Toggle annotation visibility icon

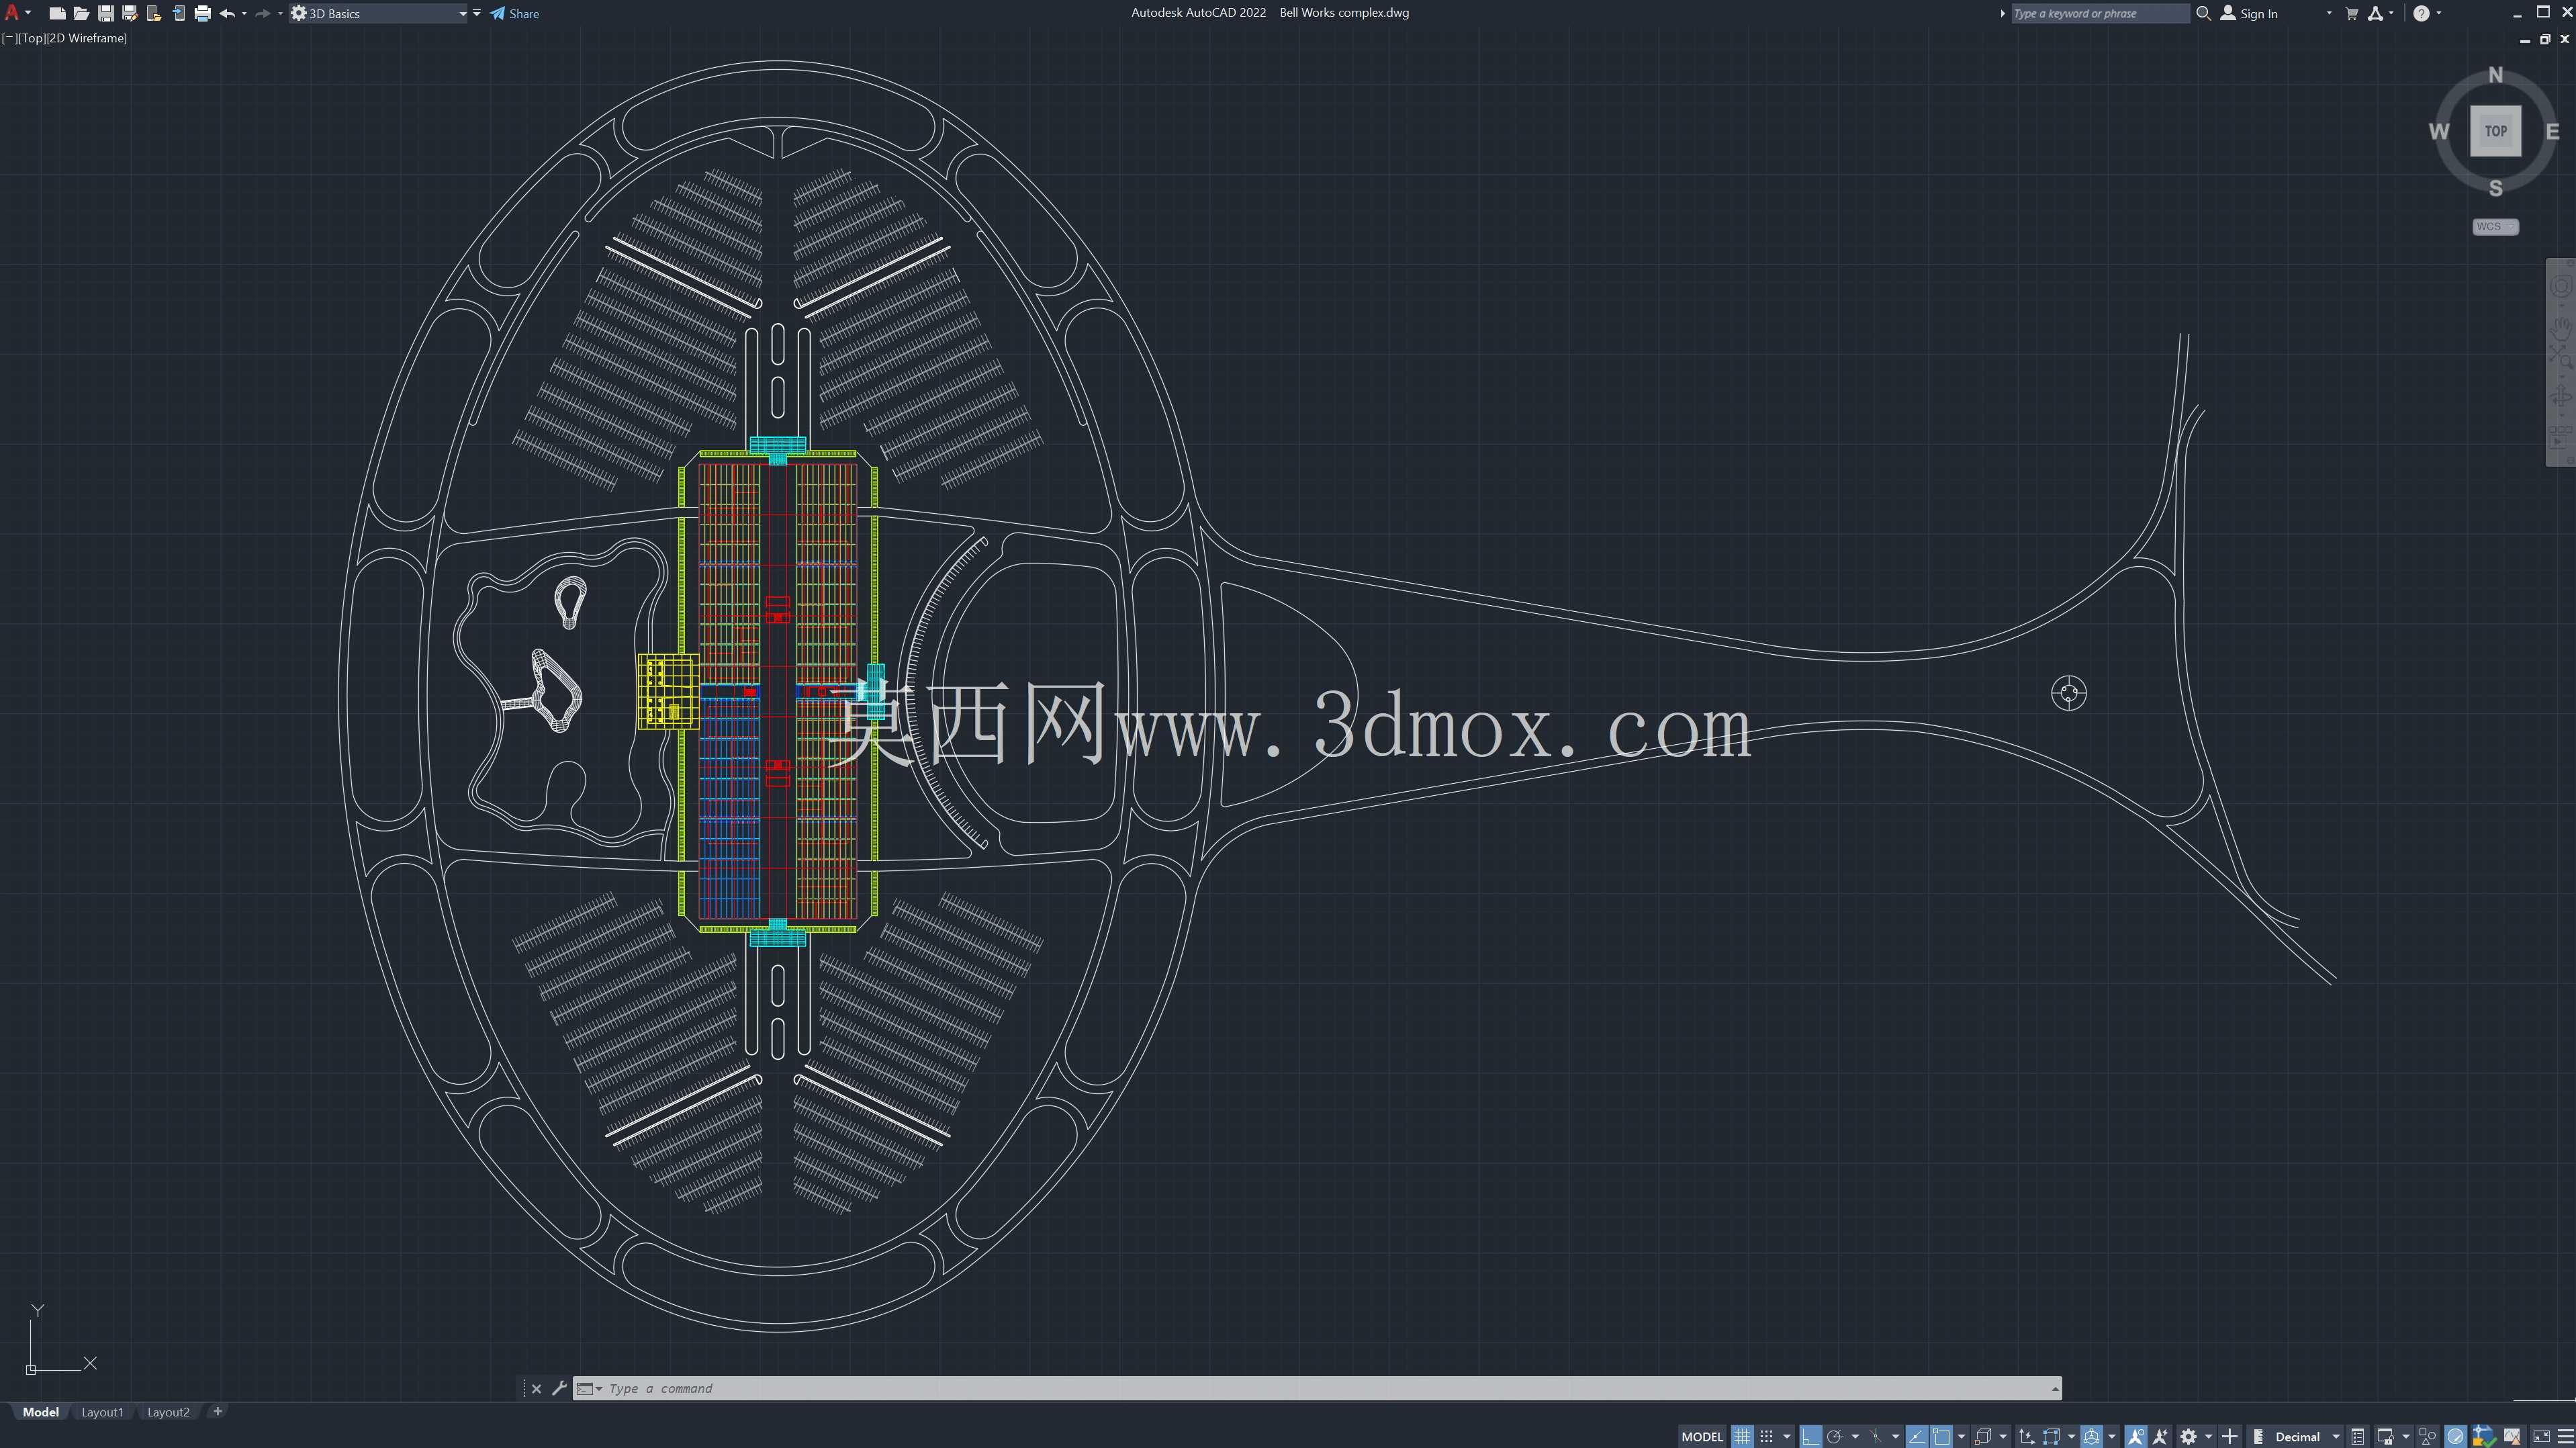click(2136, 1437)
